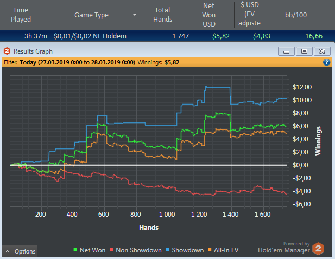
Task: Click the blue help question mark icon
Action: 326,62
